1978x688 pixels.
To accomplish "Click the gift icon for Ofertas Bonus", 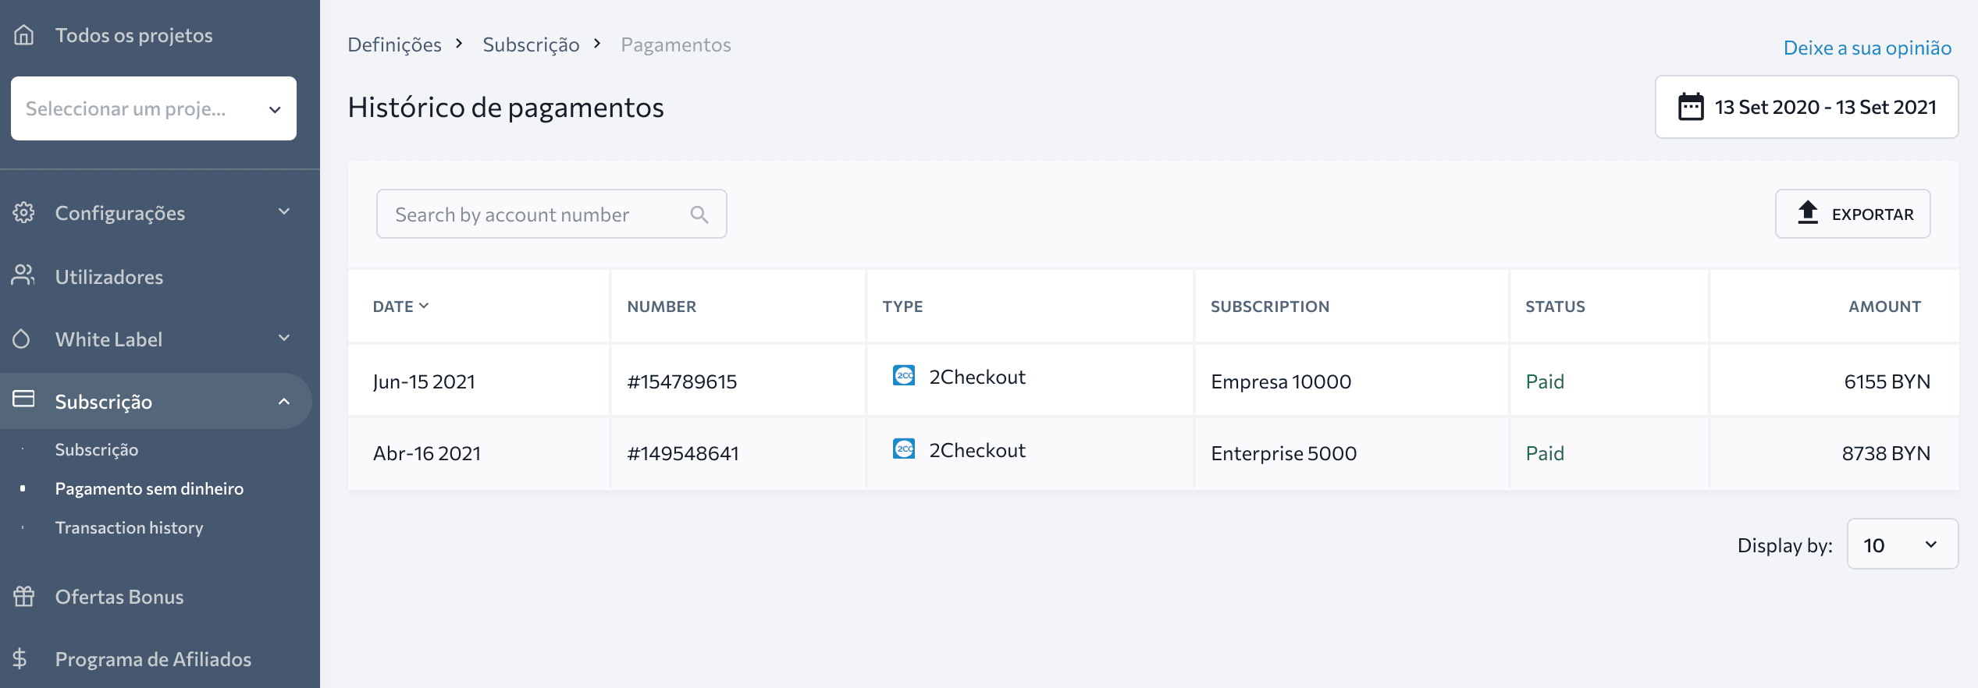I will tap(24, 596).
